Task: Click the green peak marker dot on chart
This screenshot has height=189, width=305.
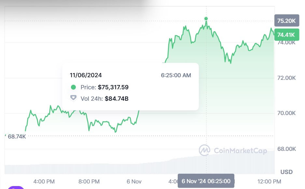Action: coord(206,19)
